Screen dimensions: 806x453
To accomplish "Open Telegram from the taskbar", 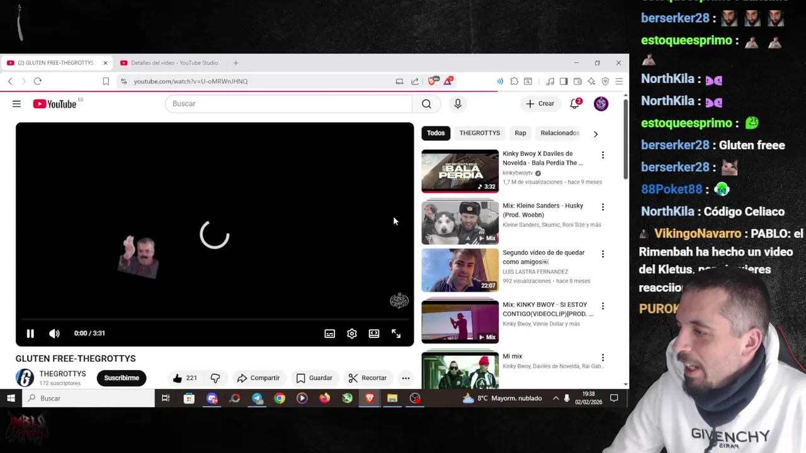I will coord(257,398).
